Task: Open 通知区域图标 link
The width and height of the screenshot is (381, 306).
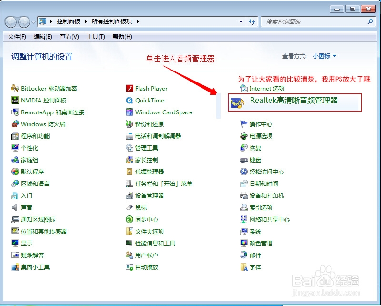Action: point(38,219)
